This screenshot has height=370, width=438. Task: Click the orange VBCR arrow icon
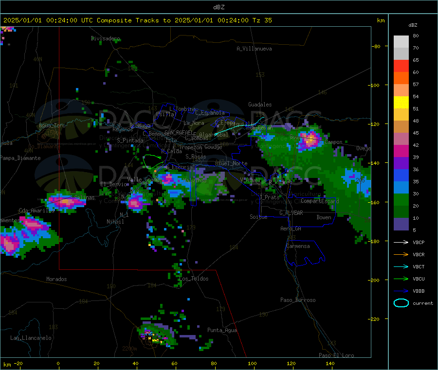pyautogui.click(x=401, y=254)
